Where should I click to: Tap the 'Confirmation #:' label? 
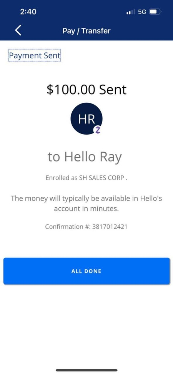(x=68, y=227)
